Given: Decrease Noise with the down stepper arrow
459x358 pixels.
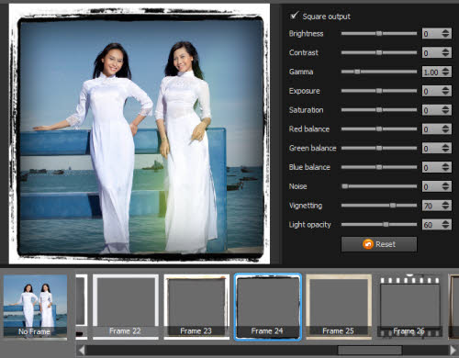Looking at the screenshot, I should [x=446, y=189].
